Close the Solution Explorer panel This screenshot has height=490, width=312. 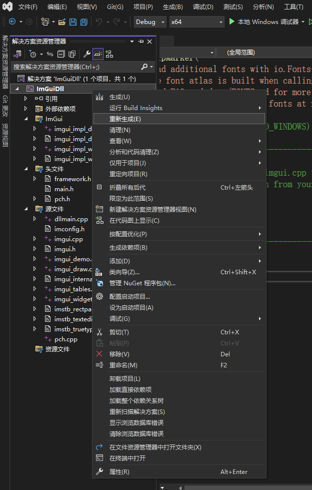point(149,41)
